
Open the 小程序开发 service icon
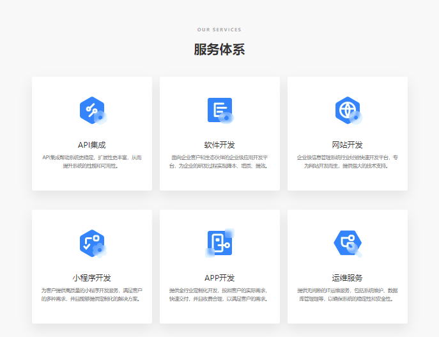coord(92,243)
